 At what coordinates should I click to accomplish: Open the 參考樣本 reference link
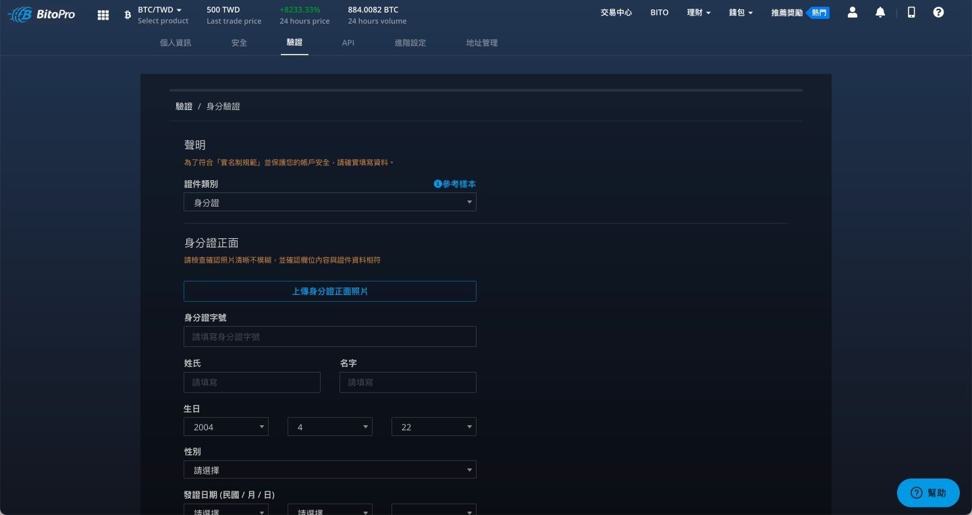click(x=458, y=184)
